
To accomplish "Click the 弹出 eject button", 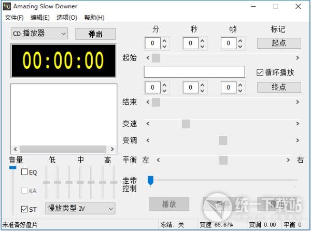I will [95, 34].
